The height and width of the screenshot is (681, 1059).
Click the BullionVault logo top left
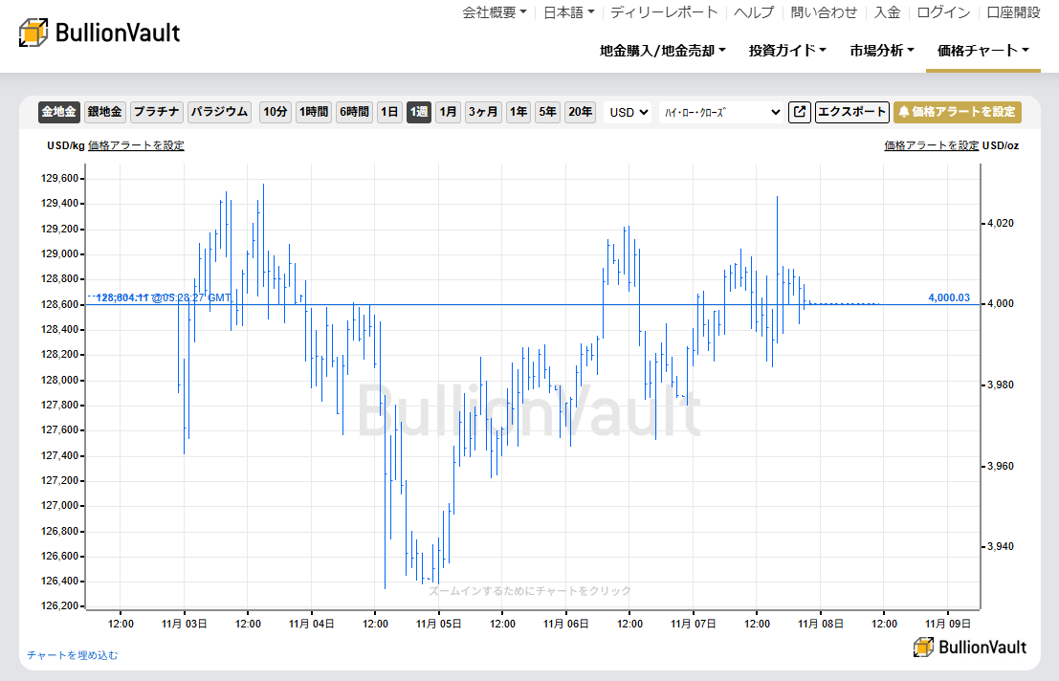pyautogui.click(x=96, y=30)
